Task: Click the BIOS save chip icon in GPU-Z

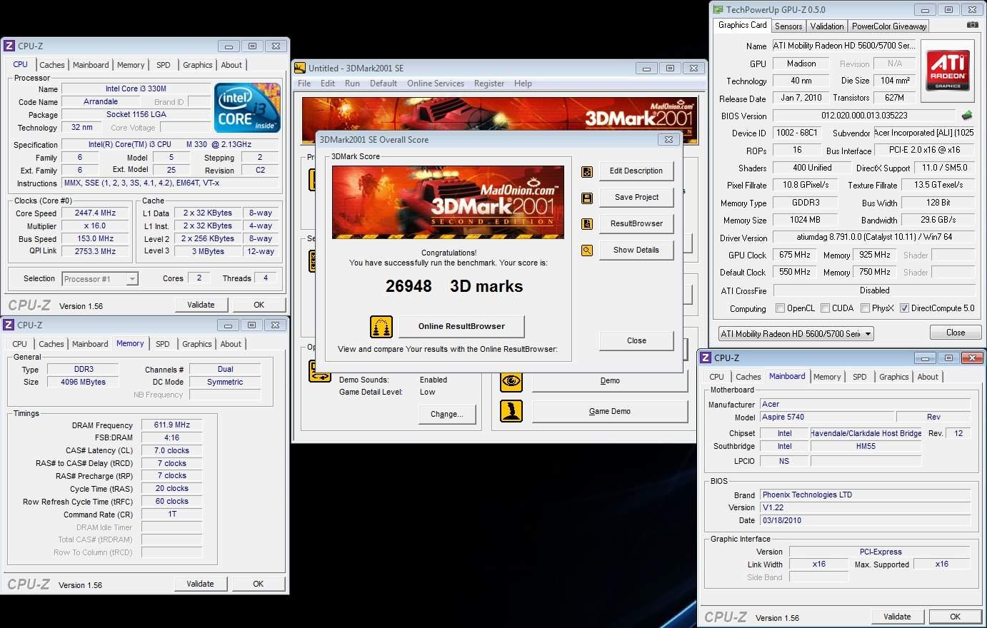Action: pos(967,115)
